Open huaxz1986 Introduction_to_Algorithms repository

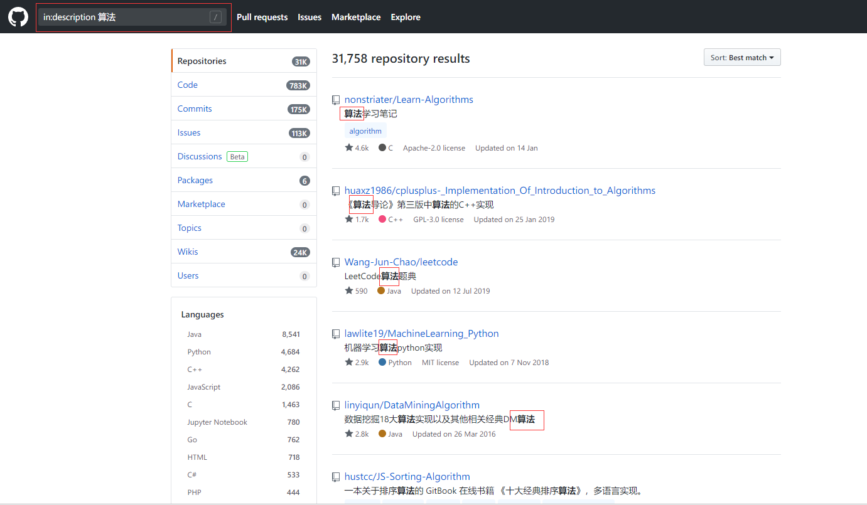500,191
